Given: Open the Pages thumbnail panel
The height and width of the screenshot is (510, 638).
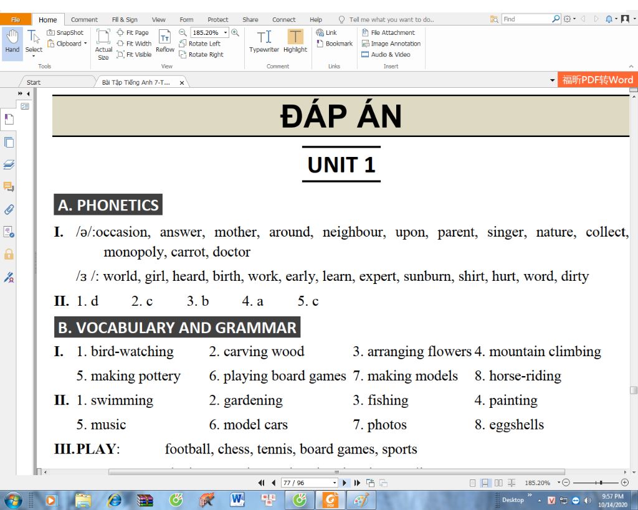Looking at the screenshot, I should (x=9, y=143).
